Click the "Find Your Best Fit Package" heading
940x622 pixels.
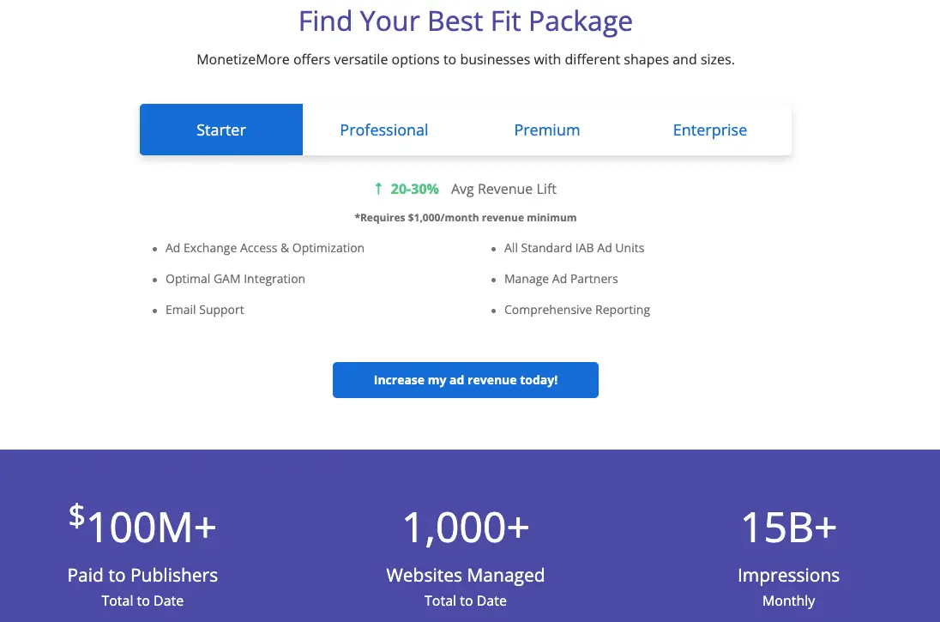tap(466, 21)
